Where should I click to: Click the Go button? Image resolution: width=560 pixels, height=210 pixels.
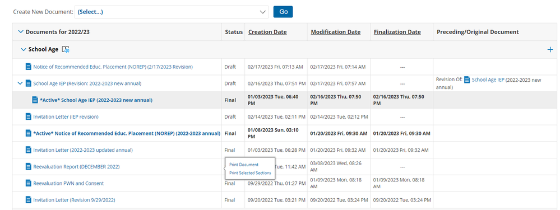(283, 12)
